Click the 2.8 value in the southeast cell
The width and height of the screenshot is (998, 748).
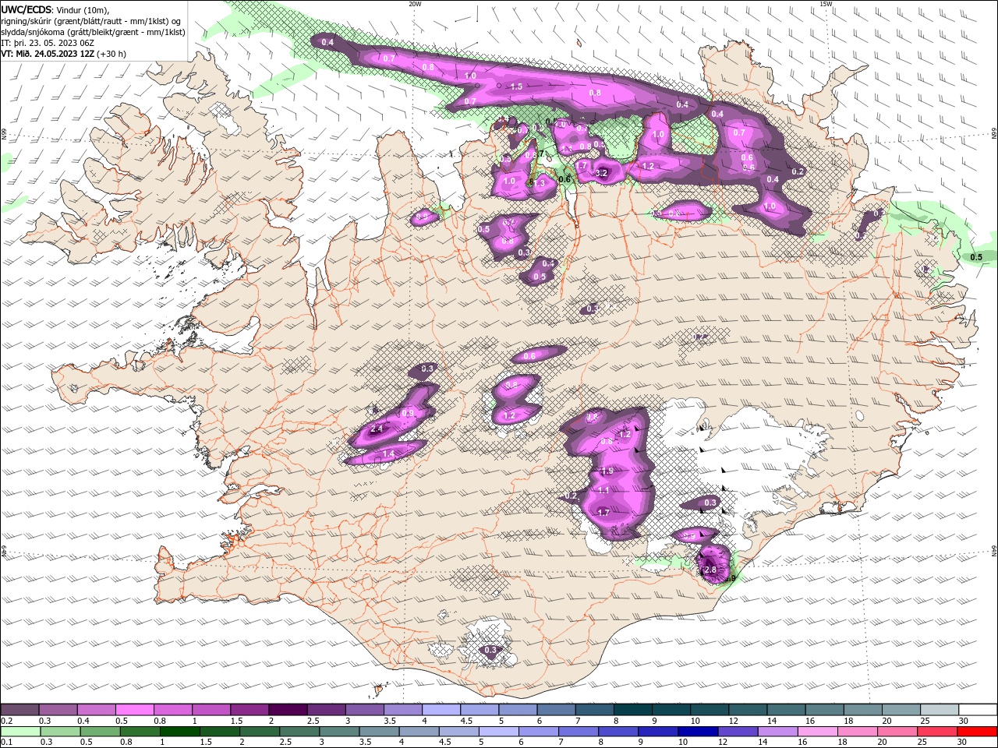point(710,570)
